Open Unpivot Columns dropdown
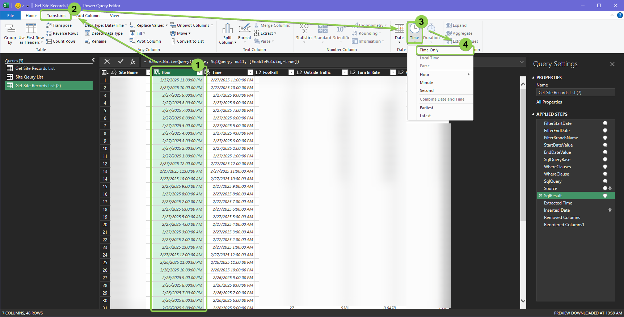The image size is (624, 317). pyautogui.click(x=191, y=25)
